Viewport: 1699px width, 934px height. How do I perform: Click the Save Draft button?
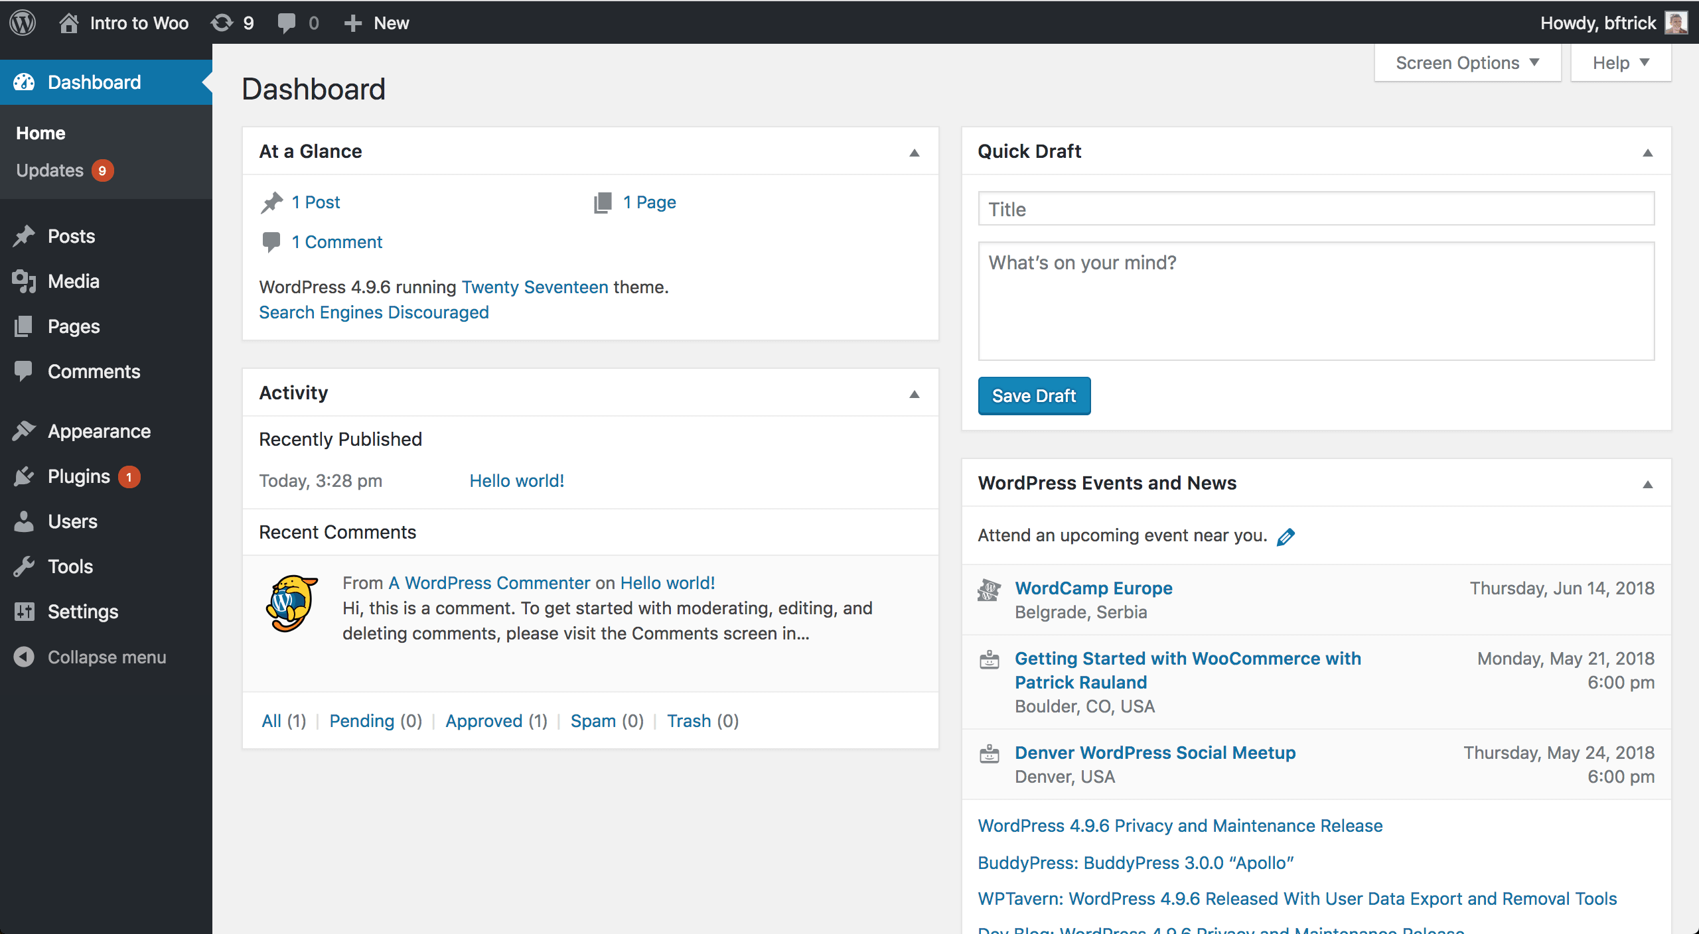[x=1033, y=395]
